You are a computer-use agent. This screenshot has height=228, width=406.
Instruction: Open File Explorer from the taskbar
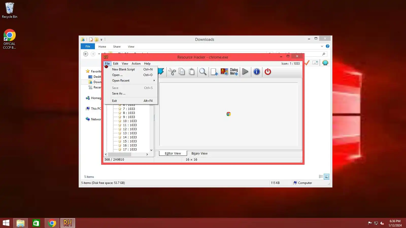[21, 223]
